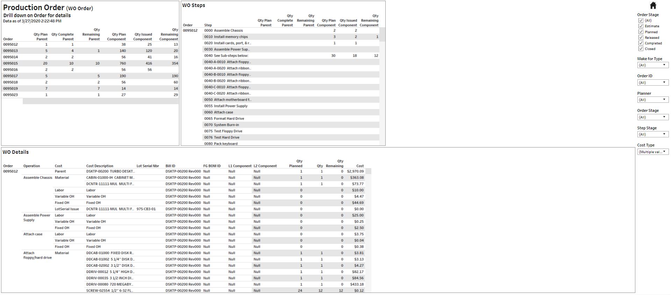Select order 0095014 row
The height and width of the screenshot is (295, 671).
click(10, 57)
